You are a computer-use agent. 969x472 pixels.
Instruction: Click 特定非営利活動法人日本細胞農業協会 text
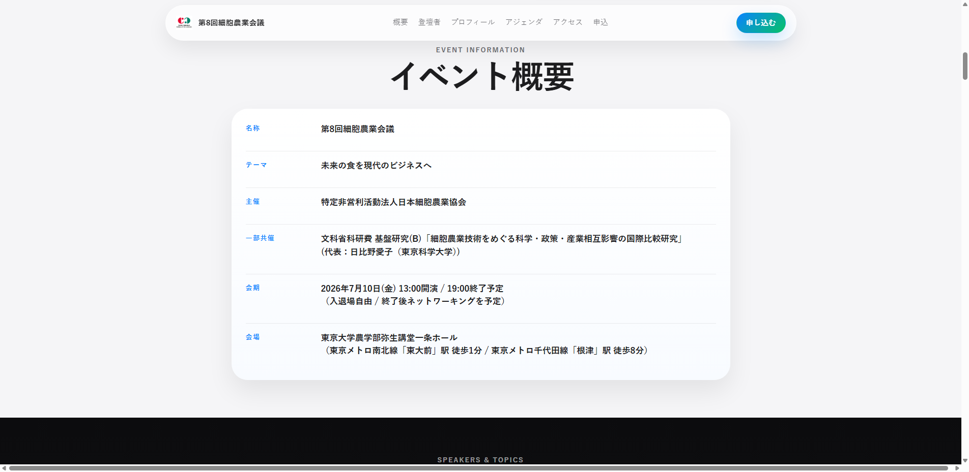pyautogui.click(x=393, y=202)
